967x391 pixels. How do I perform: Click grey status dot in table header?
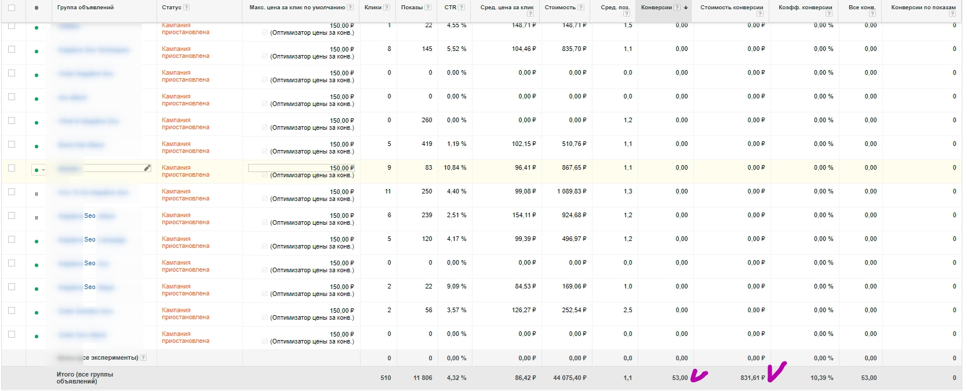pos(37,8)
